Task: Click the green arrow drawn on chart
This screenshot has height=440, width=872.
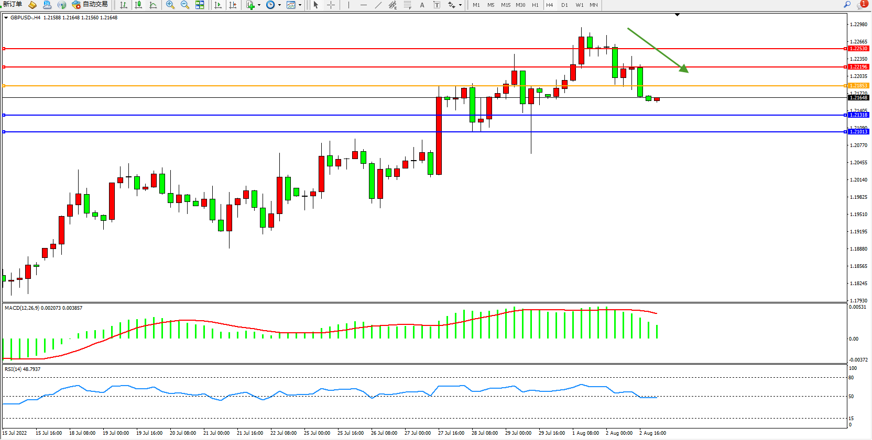Action: point(658,50)
